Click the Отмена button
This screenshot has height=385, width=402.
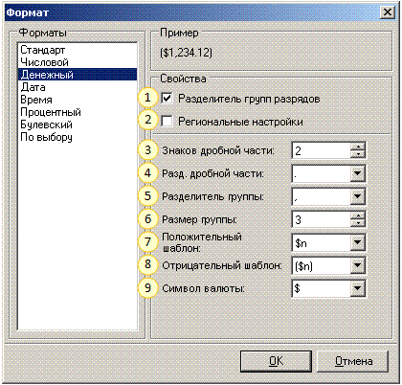[353, 361]
